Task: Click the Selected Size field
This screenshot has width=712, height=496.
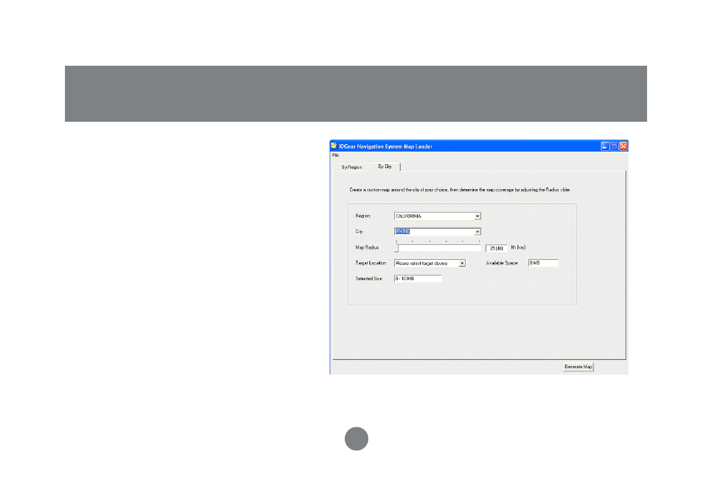Action: click(x=418, y=278)
